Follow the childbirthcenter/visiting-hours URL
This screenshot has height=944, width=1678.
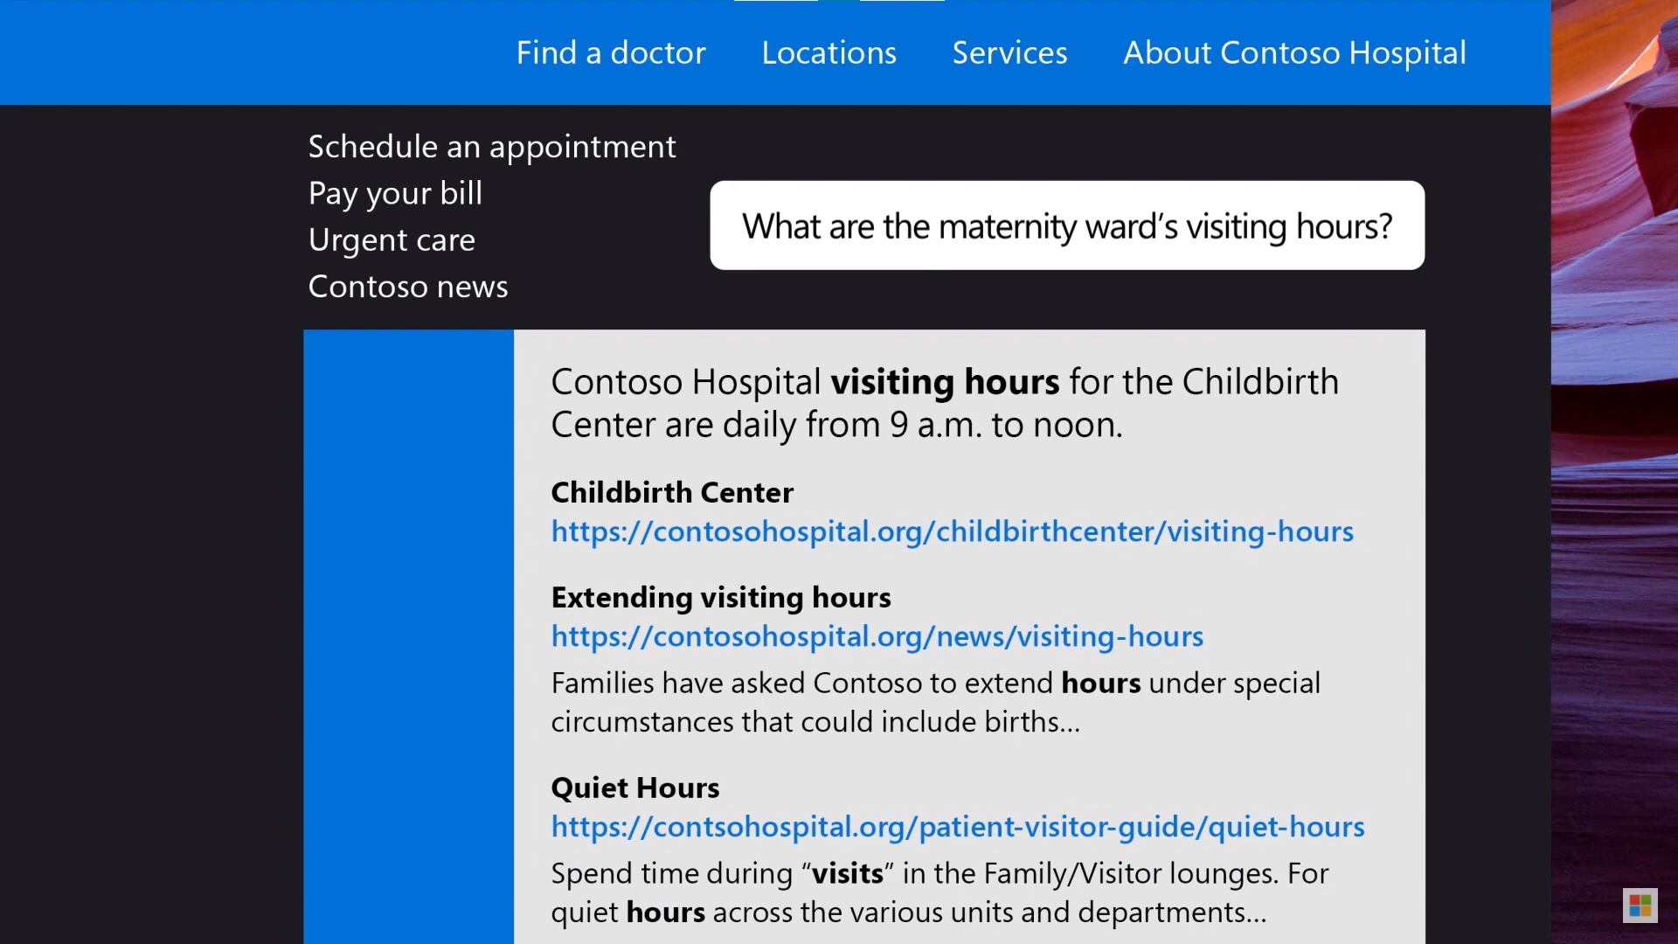click(952, 531)
